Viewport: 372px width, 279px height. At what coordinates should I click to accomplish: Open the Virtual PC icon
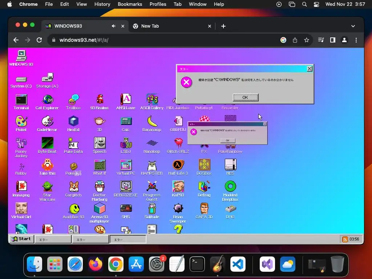point(125,167)
